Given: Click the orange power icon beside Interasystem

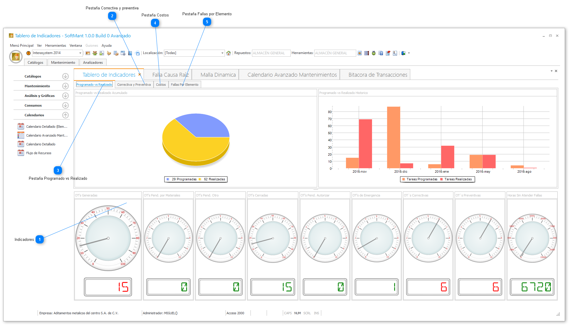Looking at the screenshot, I should tap(28, 53).
